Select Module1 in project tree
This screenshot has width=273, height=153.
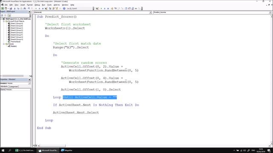14,46
